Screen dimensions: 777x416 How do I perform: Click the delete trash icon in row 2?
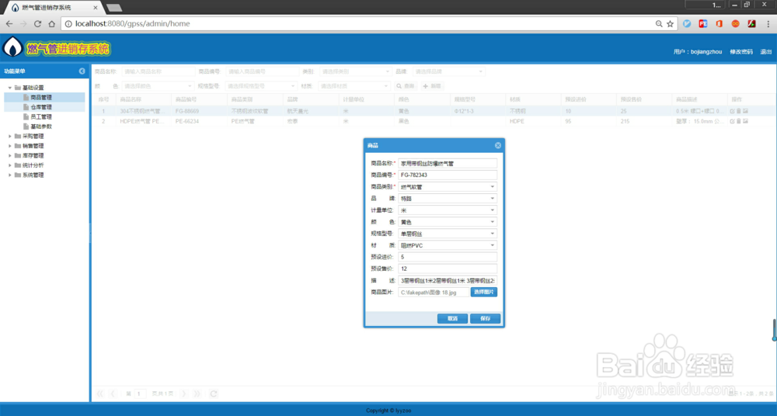pyautogui.click(x=739, y=121)
